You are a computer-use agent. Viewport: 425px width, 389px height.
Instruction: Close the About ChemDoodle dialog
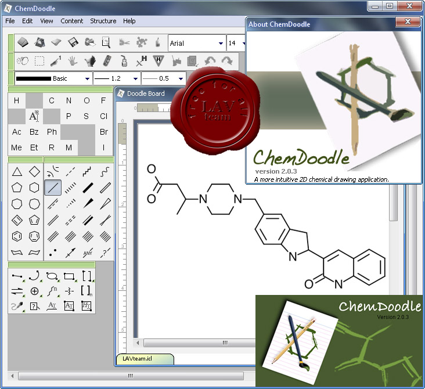(408, 21)
